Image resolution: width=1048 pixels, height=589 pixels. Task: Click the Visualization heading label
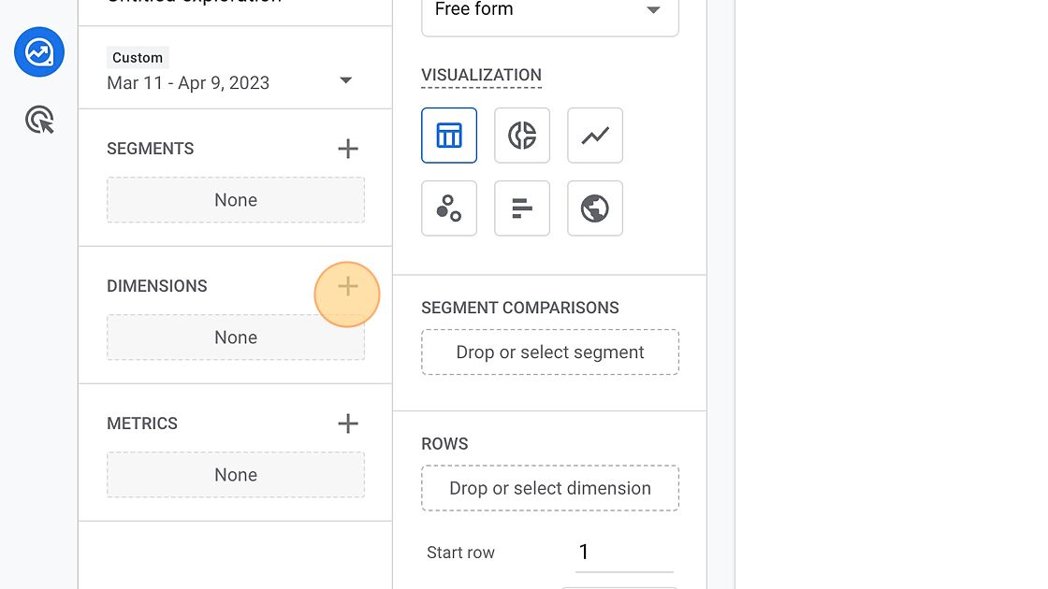(481, 75)
